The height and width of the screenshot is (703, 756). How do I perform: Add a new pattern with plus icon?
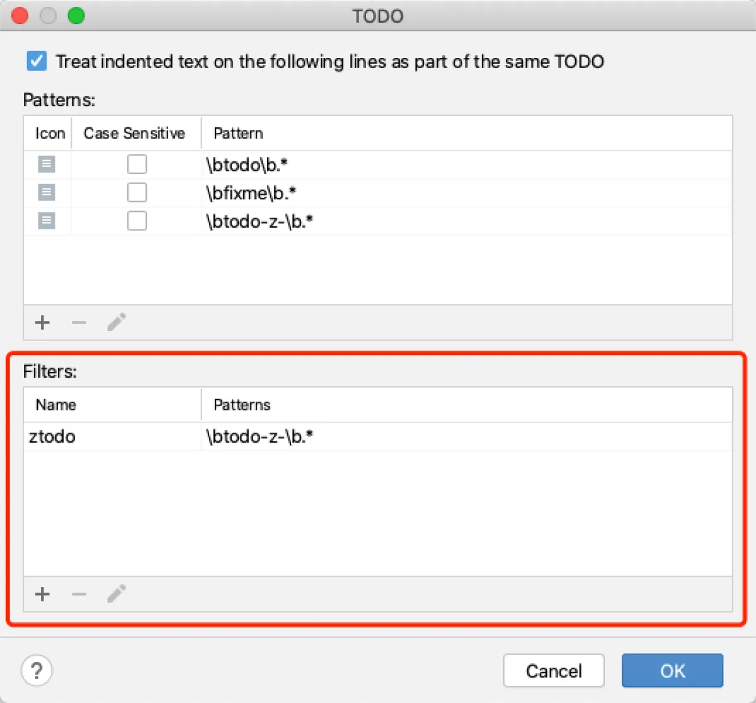coord(42,323)
